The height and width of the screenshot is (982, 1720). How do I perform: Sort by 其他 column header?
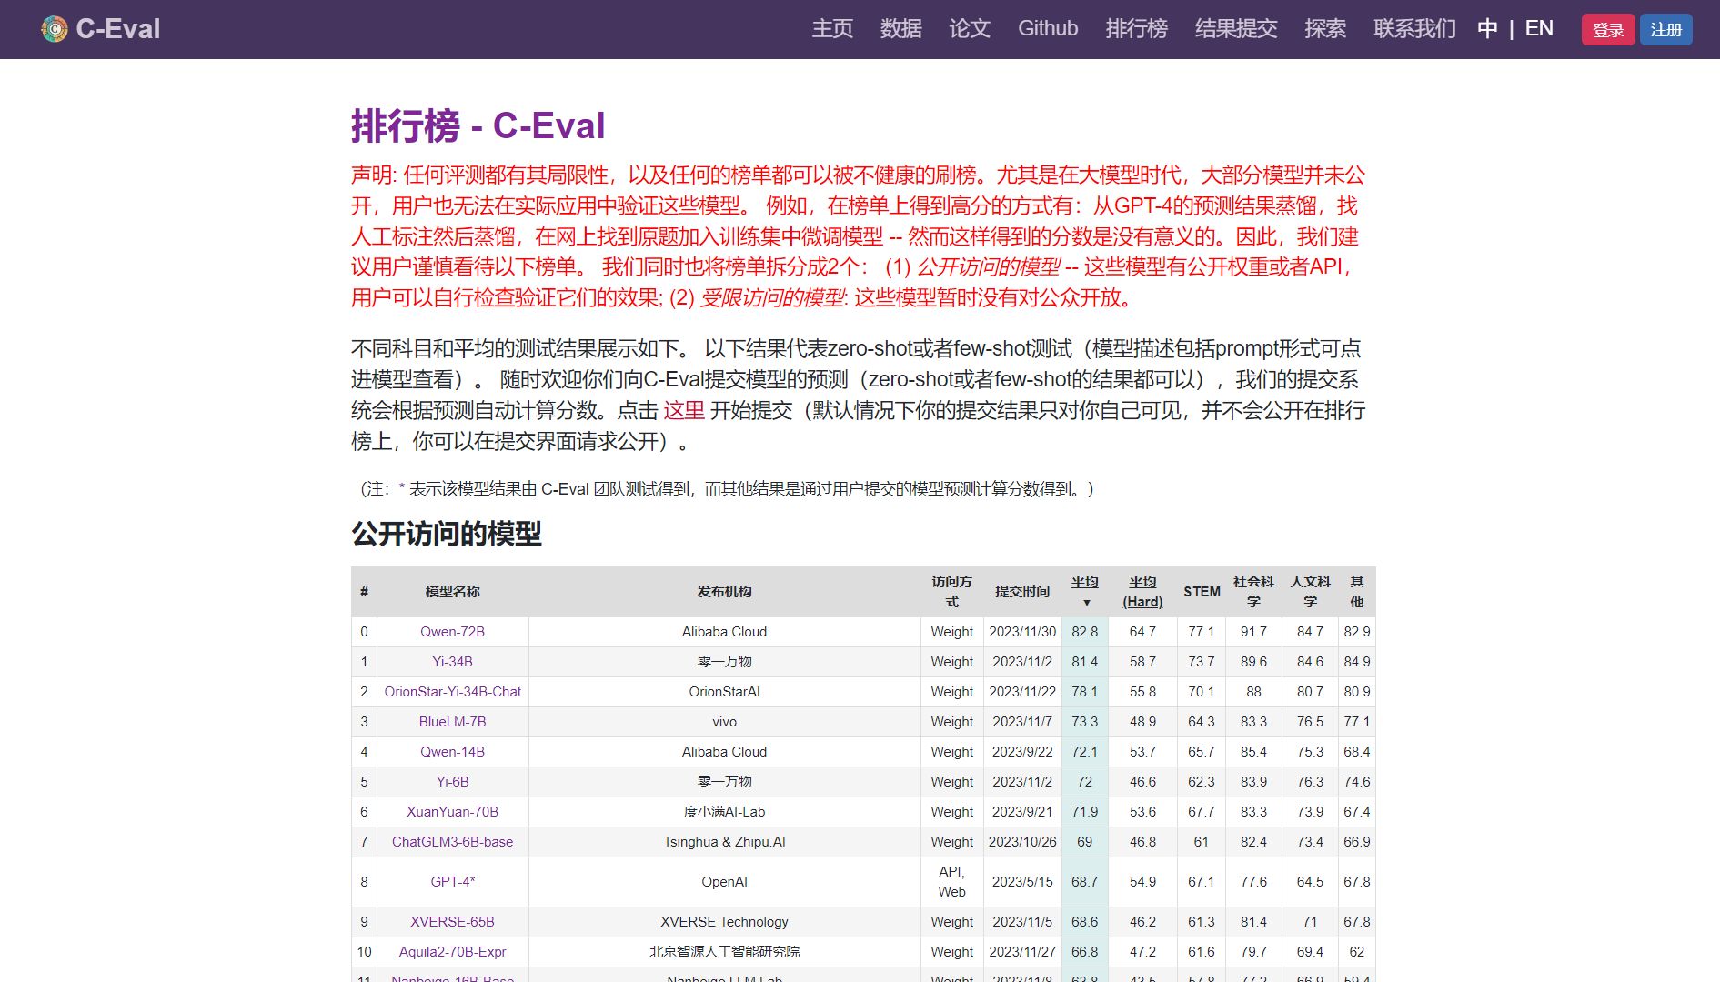point(1357,591)
